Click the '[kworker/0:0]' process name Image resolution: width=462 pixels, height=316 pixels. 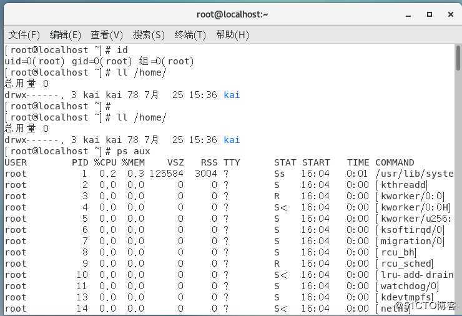click(410, 196)
